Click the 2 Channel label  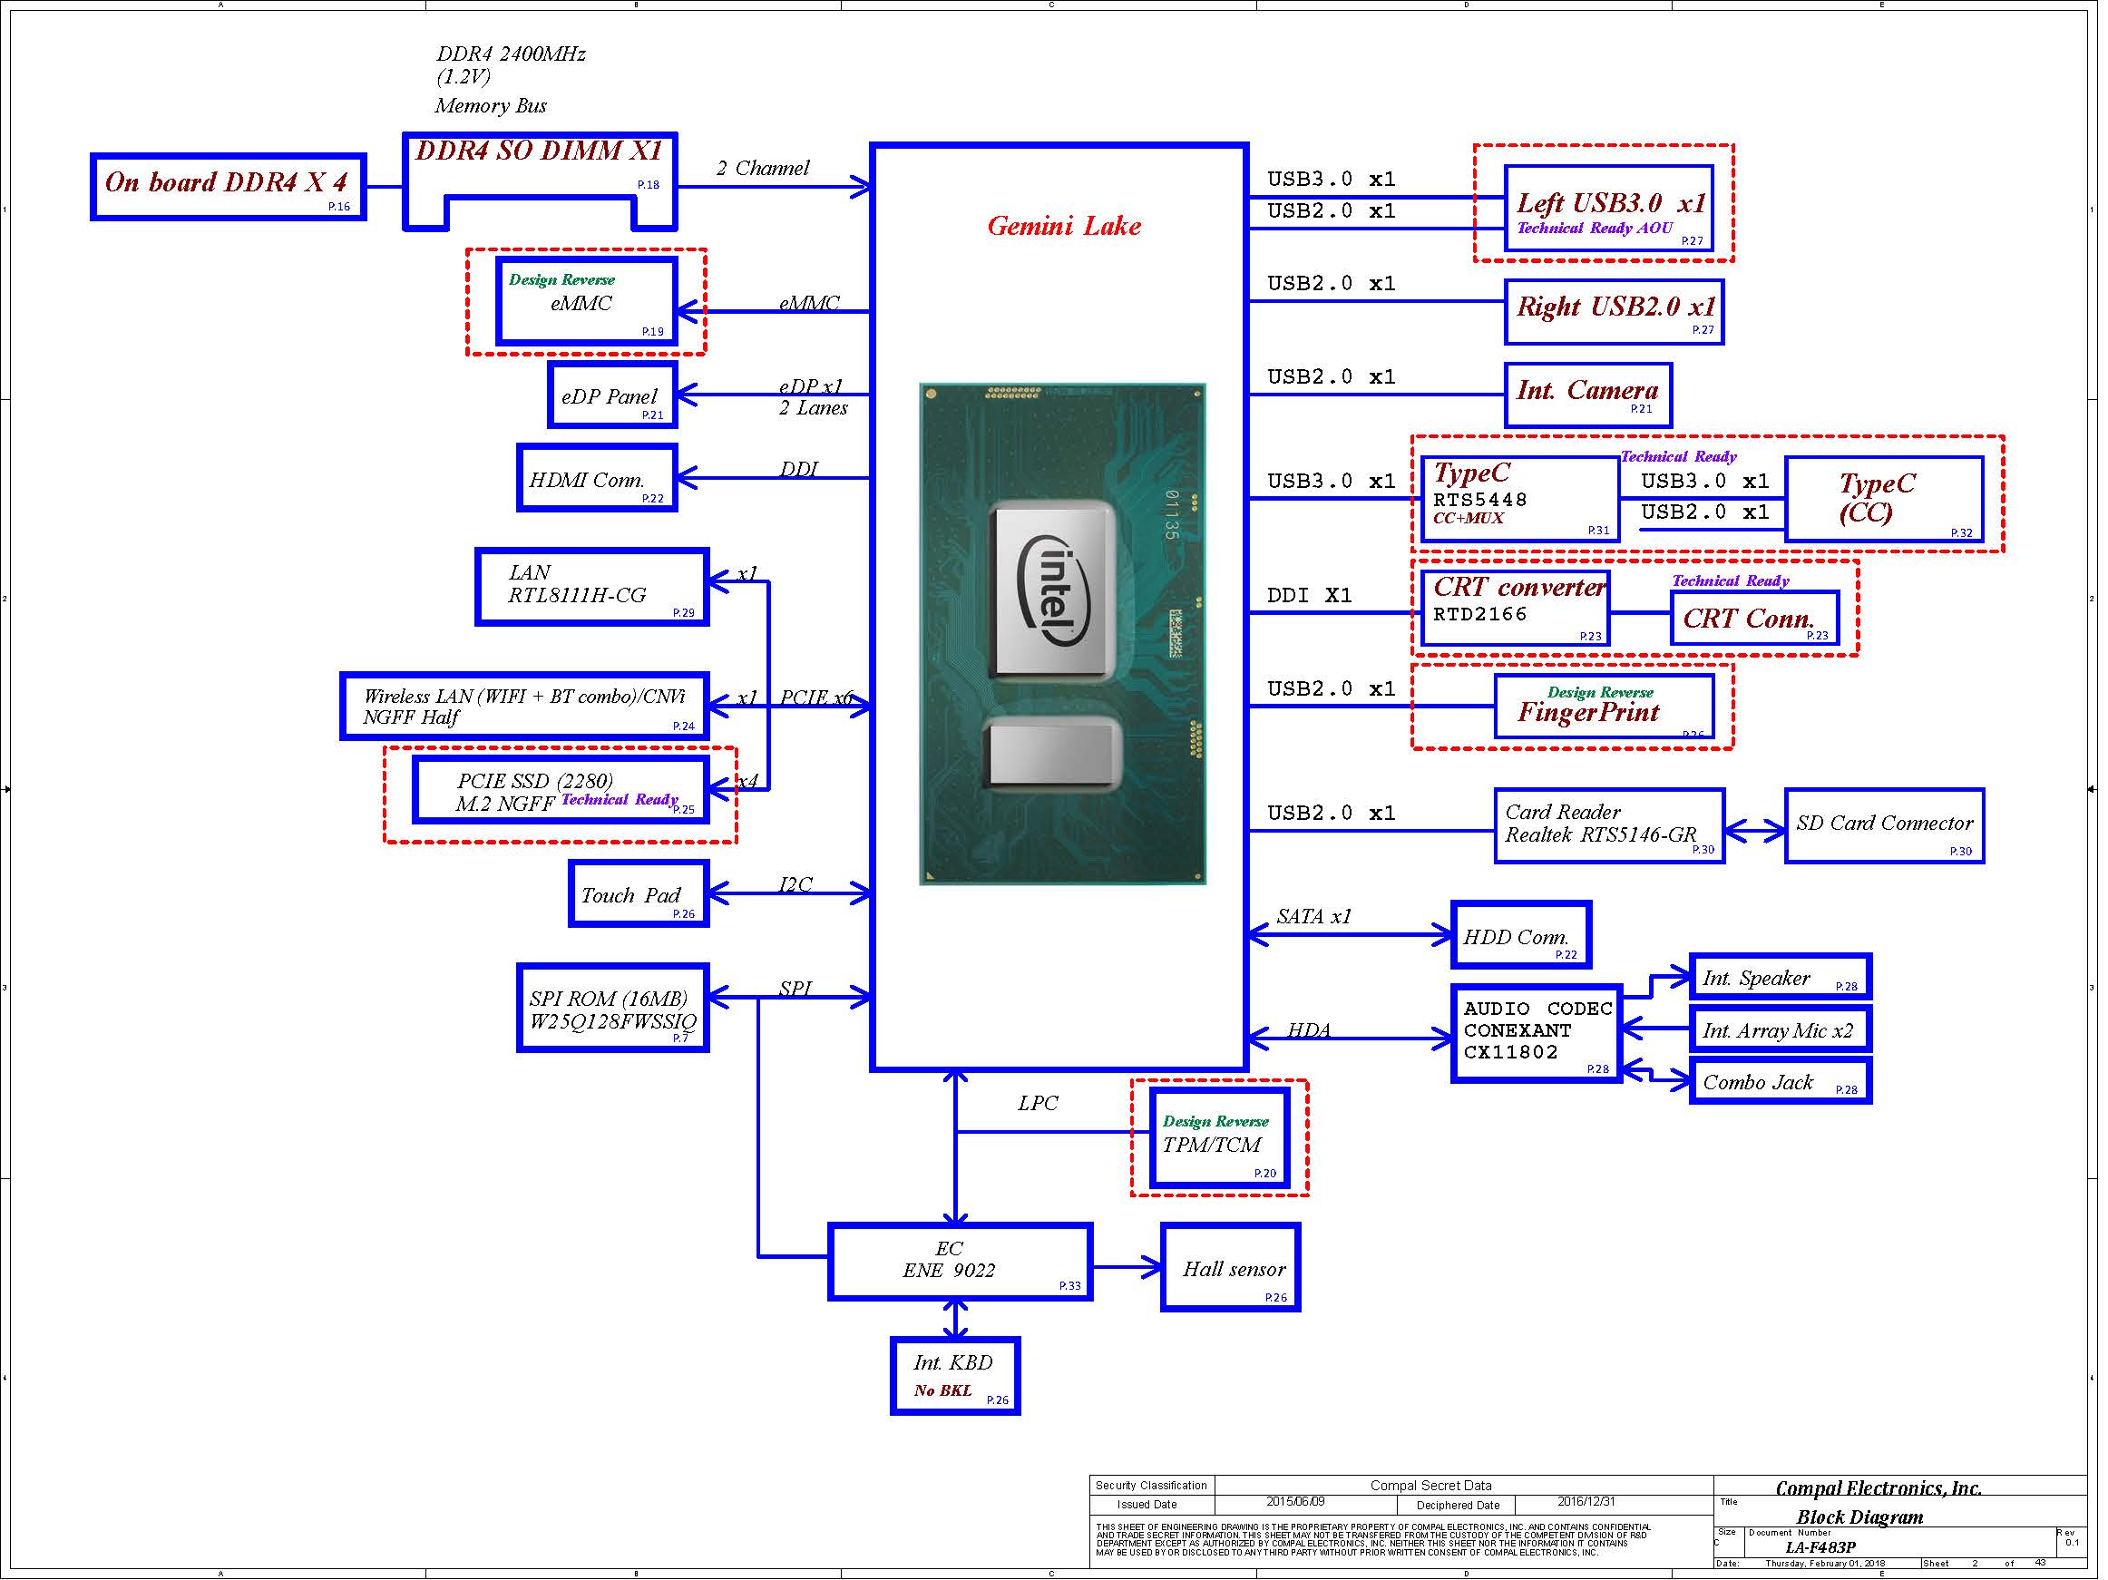[x=763, y=169]
